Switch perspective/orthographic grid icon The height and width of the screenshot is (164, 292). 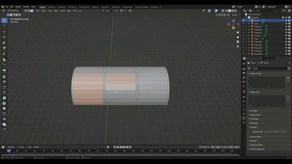[238, 46]
